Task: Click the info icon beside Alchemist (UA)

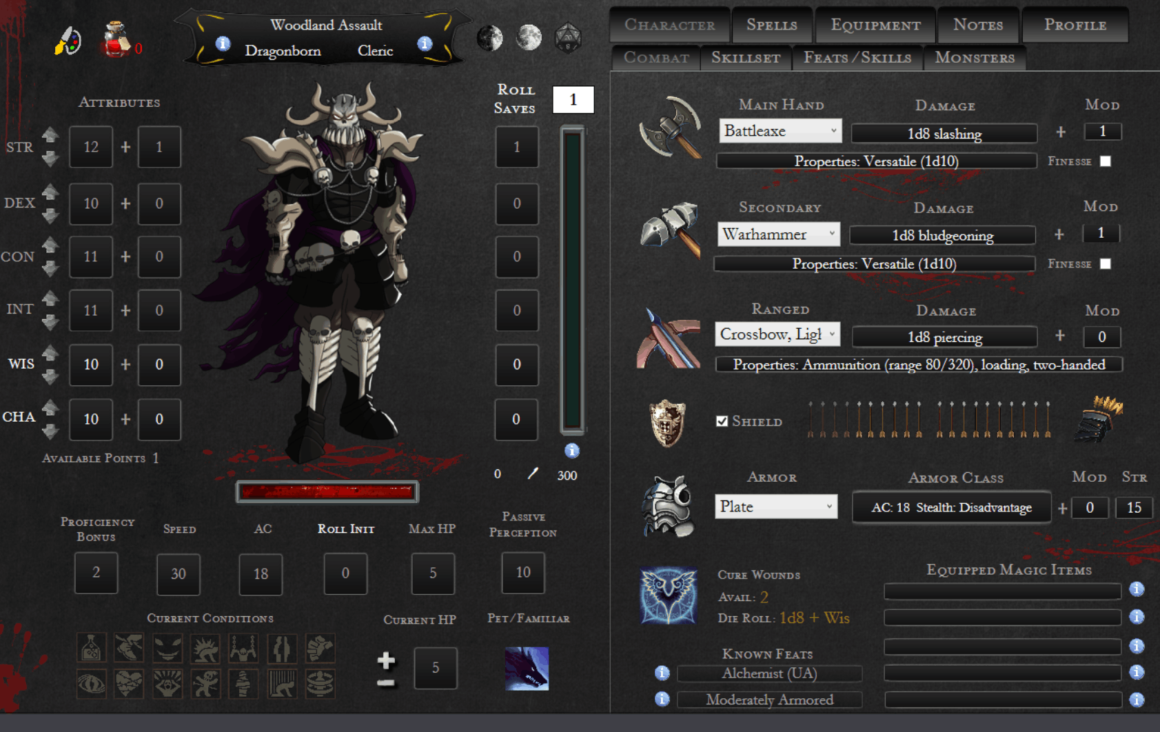Action: tap(662, 673)
